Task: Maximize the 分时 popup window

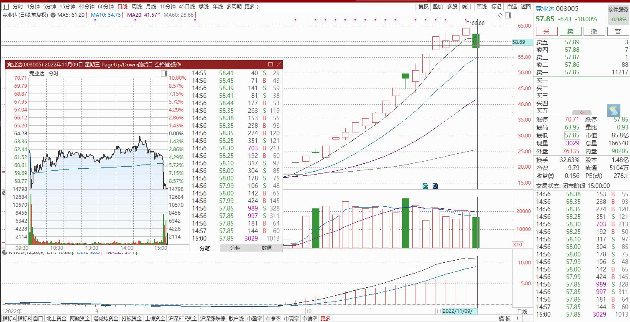Action: [x=270, y=64]
